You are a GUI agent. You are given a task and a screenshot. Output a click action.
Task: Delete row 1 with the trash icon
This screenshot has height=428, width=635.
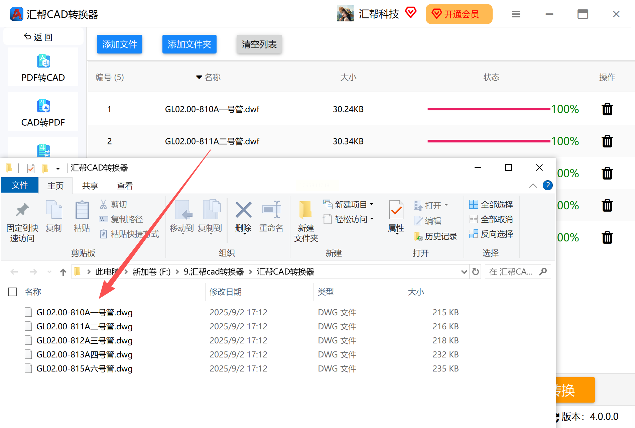pyautogui.click(x=607, y=109)
